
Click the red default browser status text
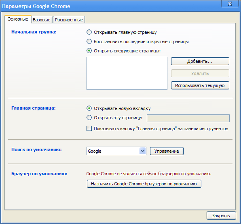click(149, 174)
